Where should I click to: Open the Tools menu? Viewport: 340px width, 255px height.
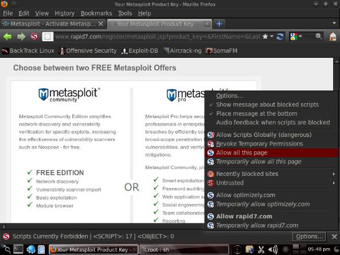click(x=125, y=13)
